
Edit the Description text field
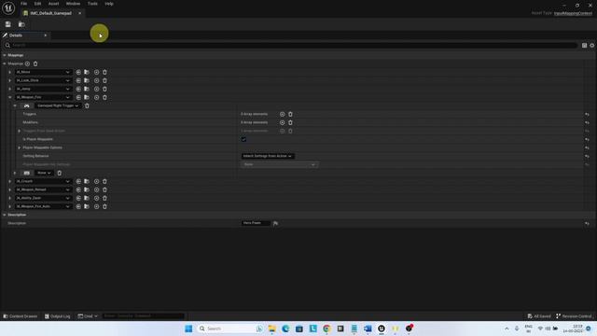click(256, 223)
